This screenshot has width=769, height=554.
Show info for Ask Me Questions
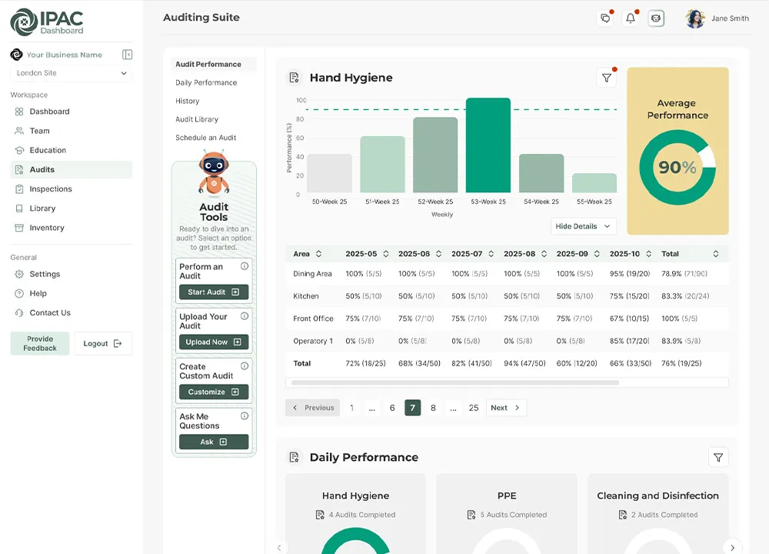(x=245, y=415)
